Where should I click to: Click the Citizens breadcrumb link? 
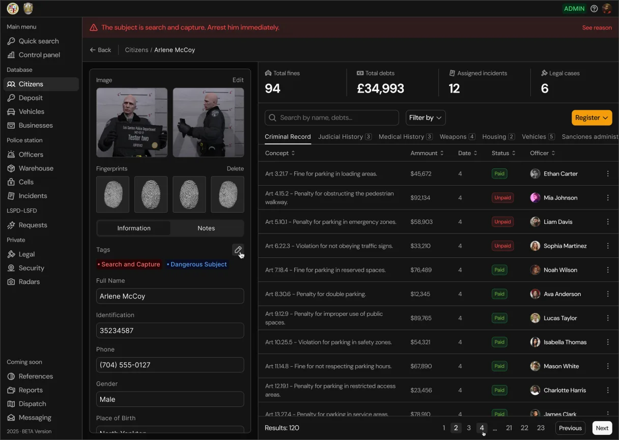[x=136, y=50]
